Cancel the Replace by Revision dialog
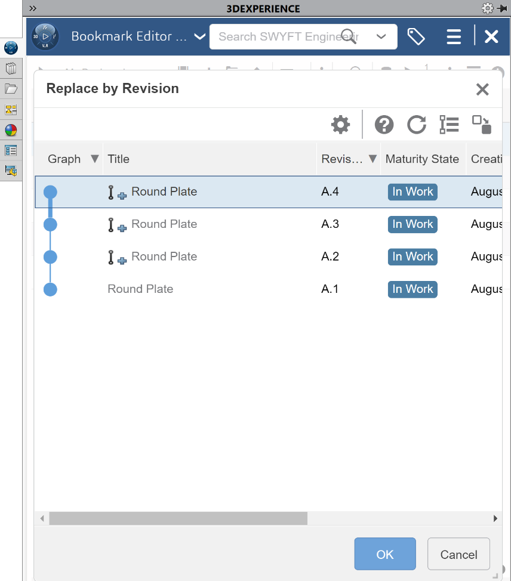The height and width of the screenshot is (581, 511). pos(458,554)
